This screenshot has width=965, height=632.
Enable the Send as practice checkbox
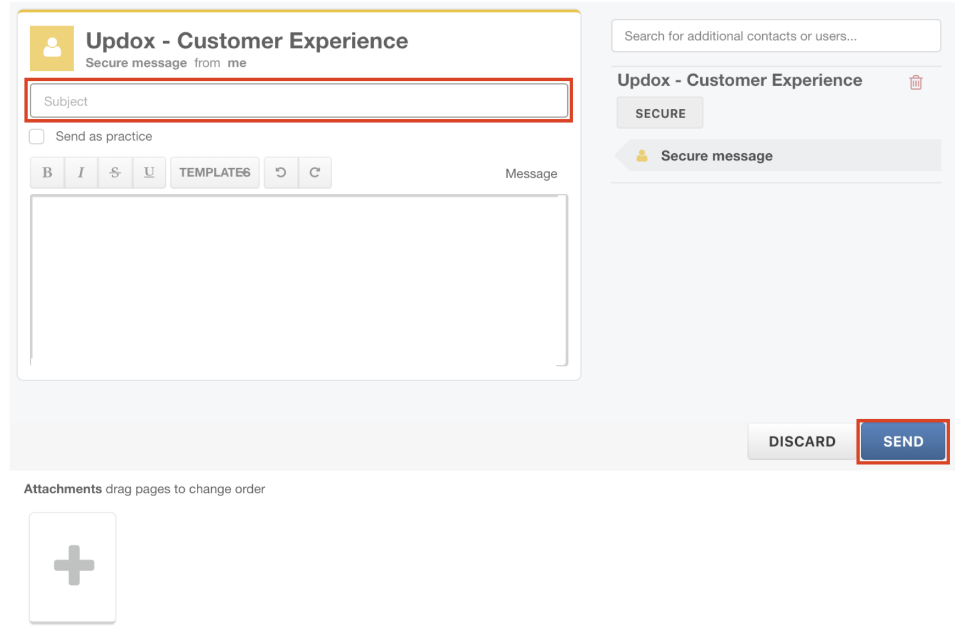click(37, 137)
